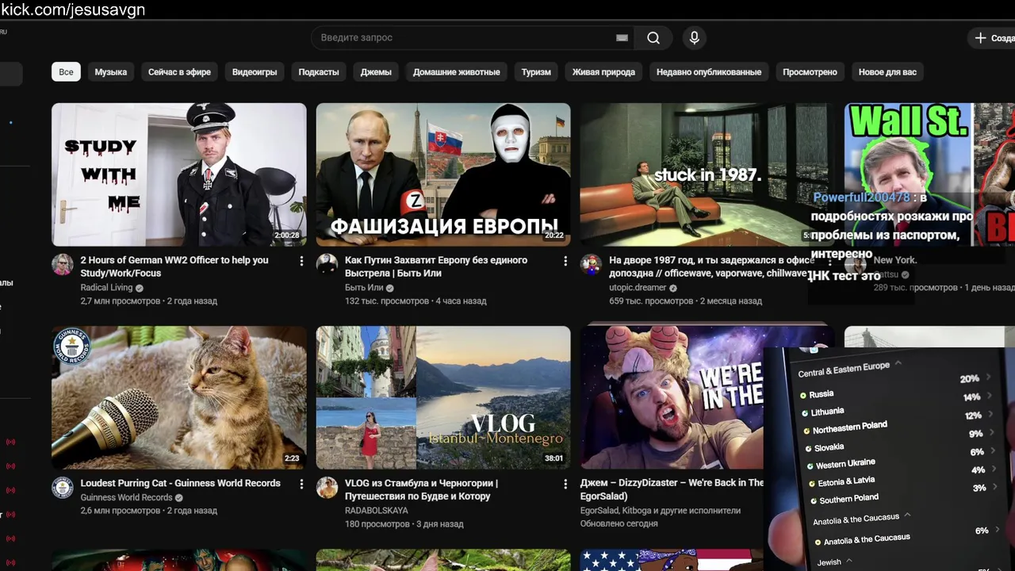Click the Create plus button

tap(992, 38)
